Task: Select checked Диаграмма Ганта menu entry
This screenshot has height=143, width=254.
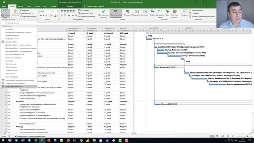Action: [12, 42]
